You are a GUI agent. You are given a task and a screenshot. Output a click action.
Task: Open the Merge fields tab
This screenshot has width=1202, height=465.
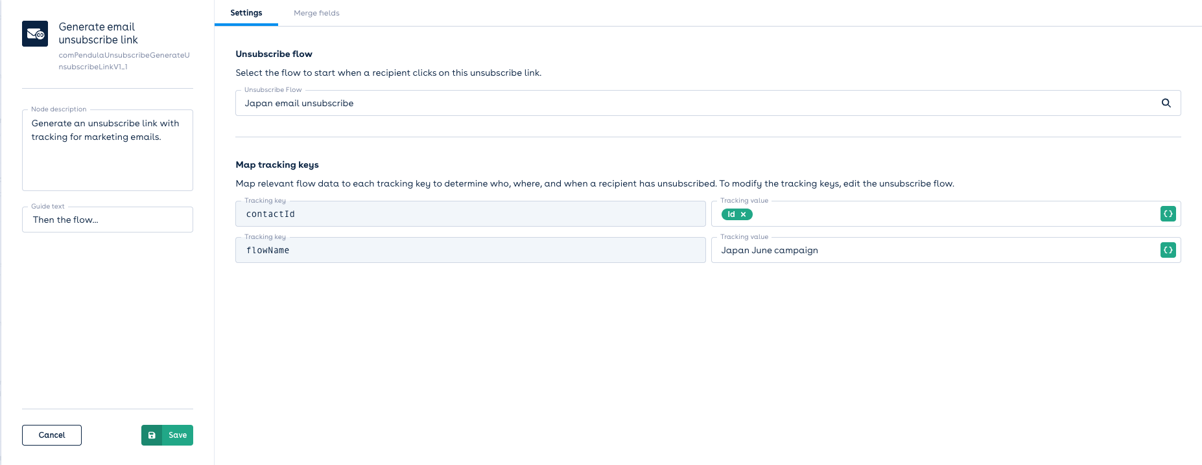[x=316, y=13]
